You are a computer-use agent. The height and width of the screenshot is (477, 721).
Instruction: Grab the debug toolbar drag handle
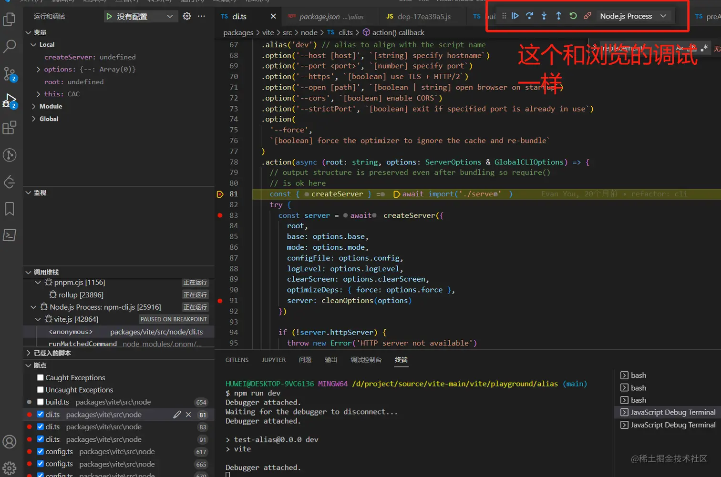(x=504, y=16)
